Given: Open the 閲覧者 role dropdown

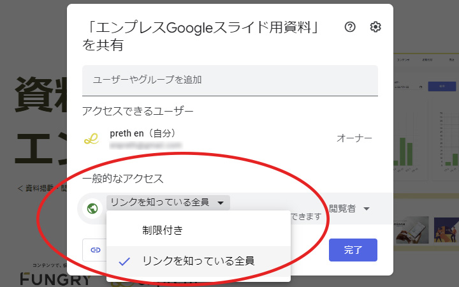Looking at the screenshot, I should point(349,209).
